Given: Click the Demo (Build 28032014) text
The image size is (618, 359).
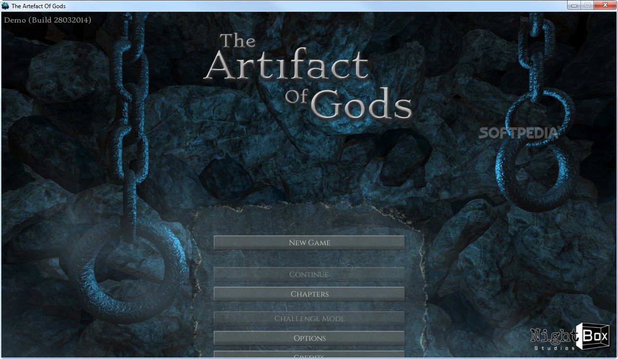Looking at the screenshot, I should coord(48,20).
